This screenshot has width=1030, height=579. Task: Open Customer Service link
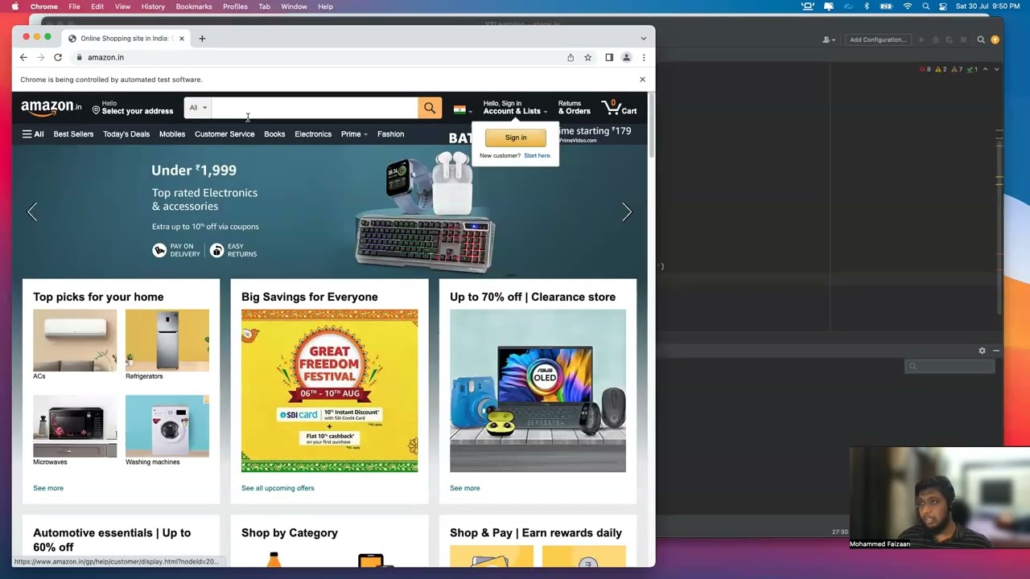[x=225, y=134]
